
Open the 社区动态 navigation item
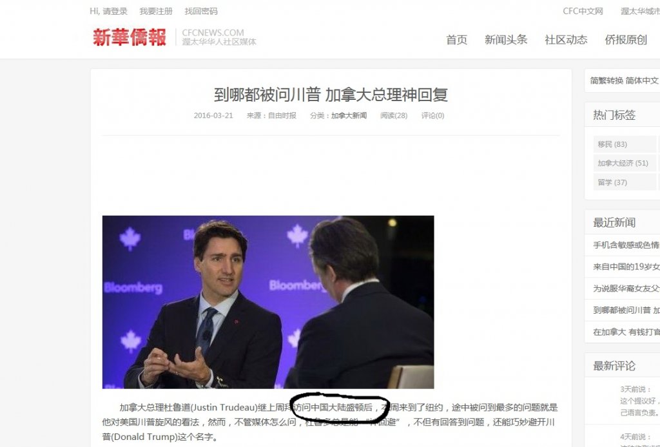pos(566,39)
